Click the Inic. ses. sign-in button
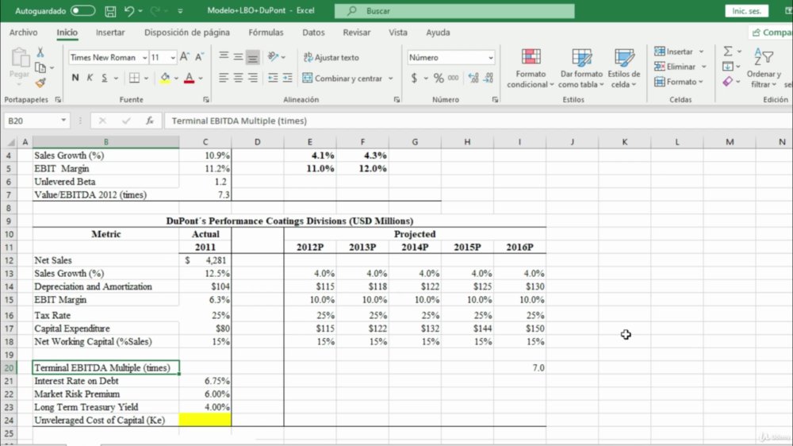Viewport: 793px width, 446px height. tap(746, 10)
